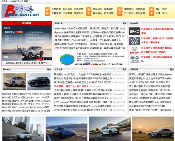Viewport: 175px width, 141px height.
Task: Open 汽车观察：奥迪与上汽 recommended article
Action: click(x=157, y=40)
